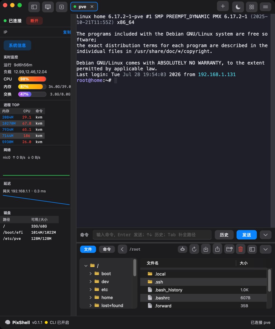Expand the boot folder in tree
The width and height of the screenshot is (275, 329).
pyautogui.click(x=90, y=274)
